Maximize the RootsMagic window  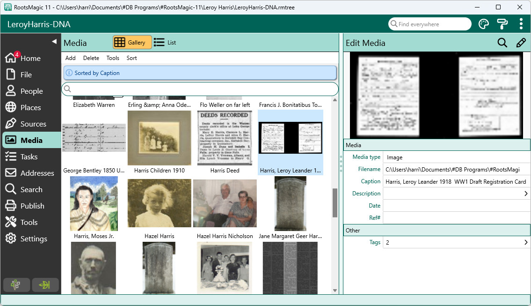(x=498, y=7)
